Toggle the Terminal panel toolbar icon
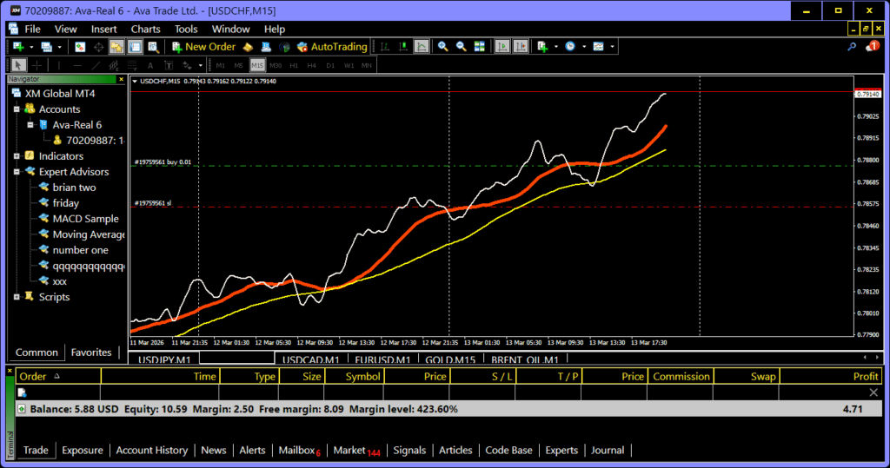Image resolution: width=890 pixels, height=468 pixels. [135, 47]
